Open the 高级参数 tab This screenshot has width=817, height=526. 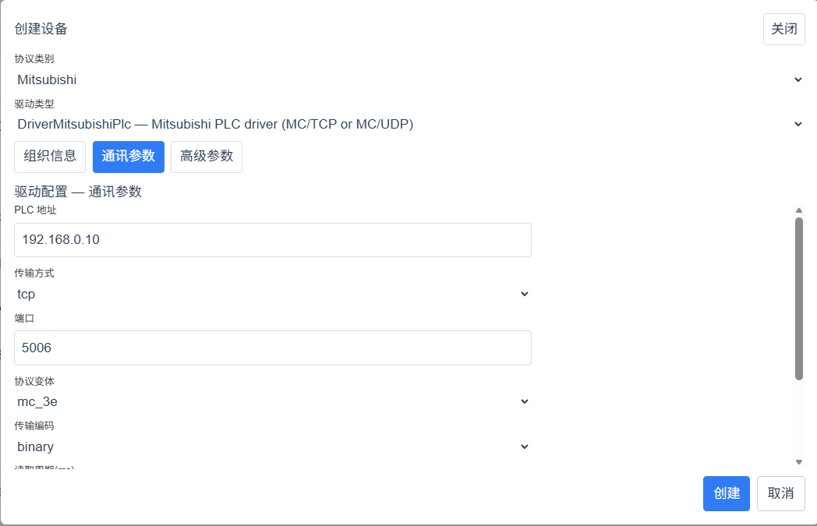coord(207,157)
